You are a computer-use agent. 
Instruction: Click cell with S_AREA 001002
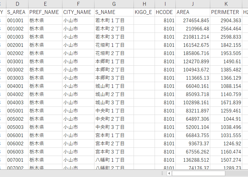(17, 29)
